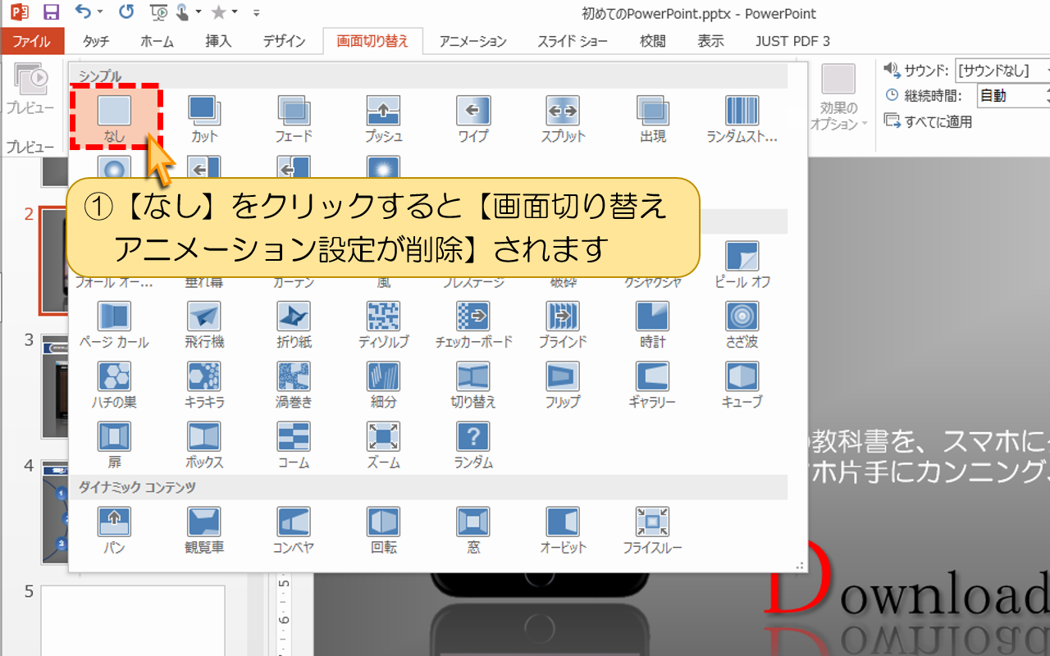1050x656 pixels.
Task: Open the JUST PDF 3 tab
Action: 792,41
